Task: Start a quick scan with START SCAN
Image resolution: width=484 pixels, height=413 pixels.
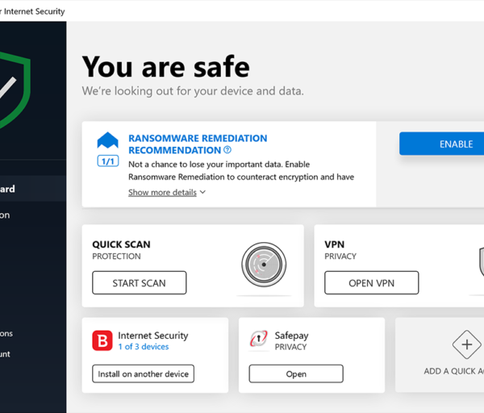Action: pyautogui.click(x=140, y=283)
